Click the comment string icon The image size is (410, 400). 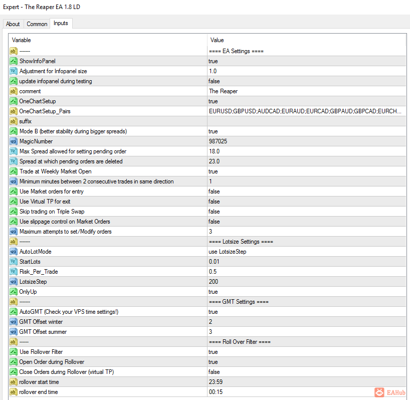pyautogui.click(x=14, y=91)
